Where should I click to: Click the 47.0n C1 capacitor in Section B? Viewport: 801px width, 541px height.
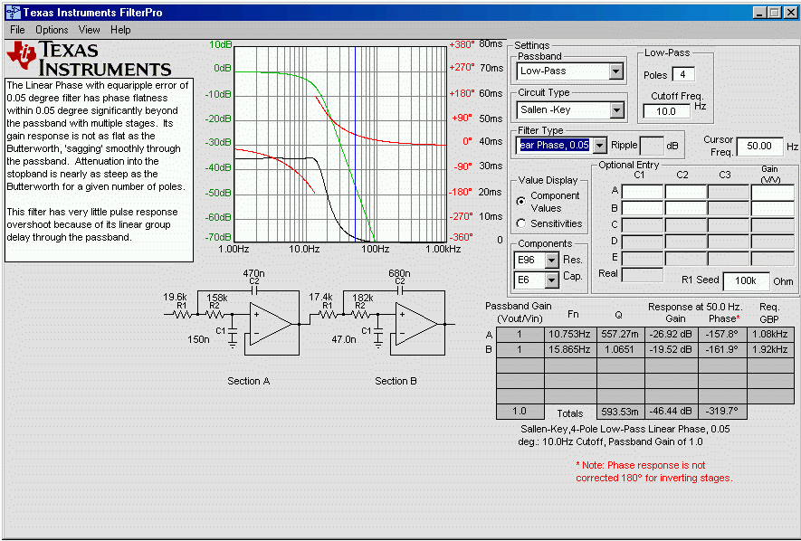(x=377, y=331)
